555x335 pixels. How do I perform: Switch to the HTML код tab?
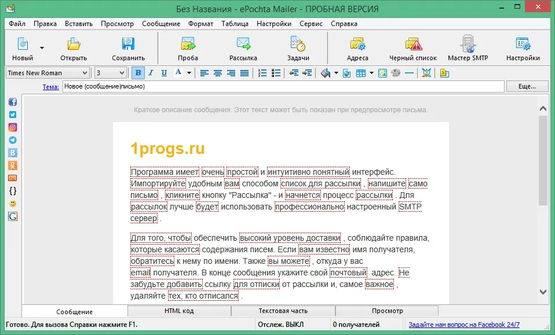179,311
